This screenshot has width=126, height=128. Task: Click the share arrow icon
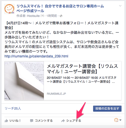tap(63, 121)
